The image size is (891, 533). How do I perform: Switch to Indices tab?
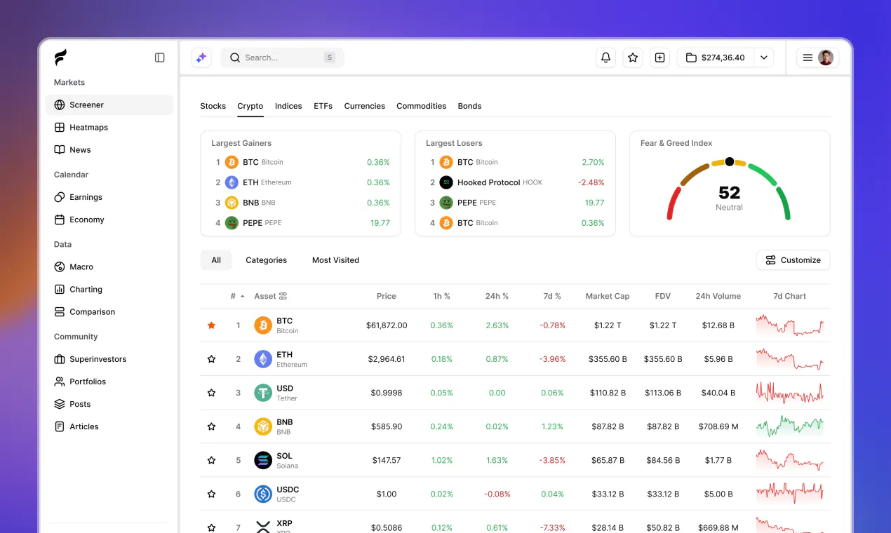coord(288,106)
